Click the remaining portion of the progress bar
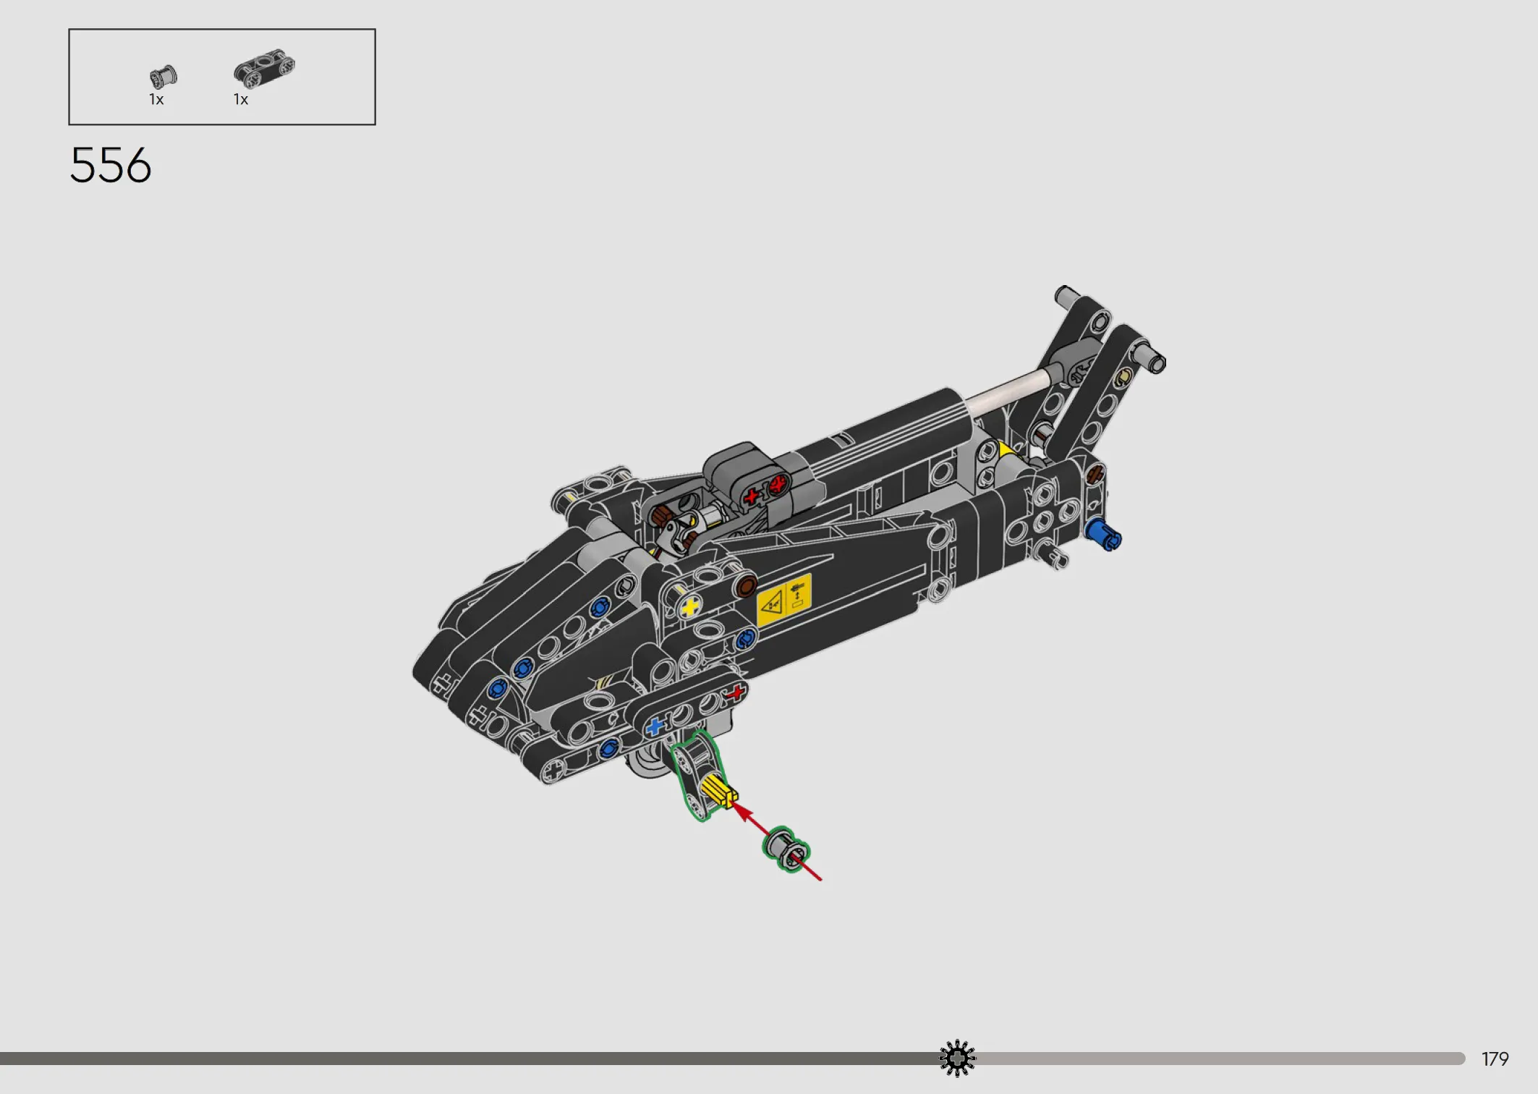The height and width of the screenshot is (1094, 1538). pyautogui.click(x=1220, y=1059)
